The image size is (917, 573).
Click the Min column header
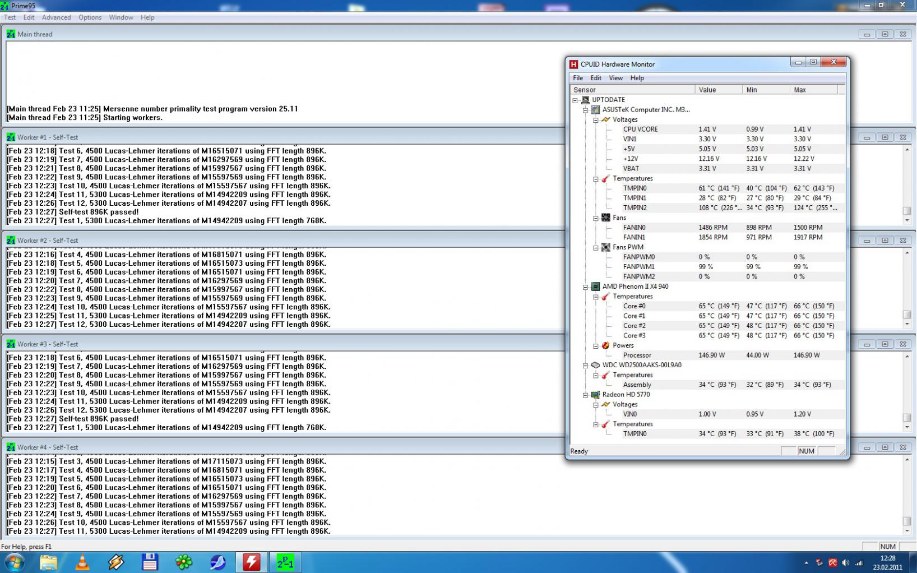[x=766, y=90]
